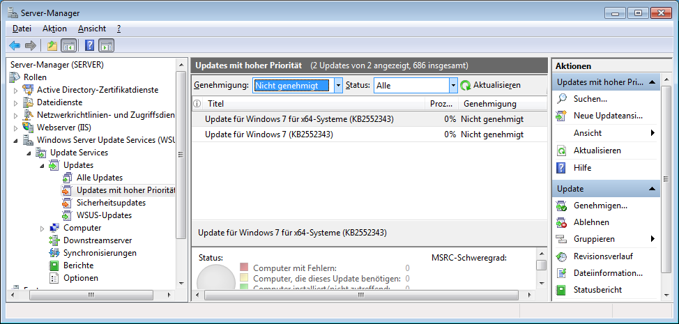Open the Status filter dropdown arrow

point(453,86)
